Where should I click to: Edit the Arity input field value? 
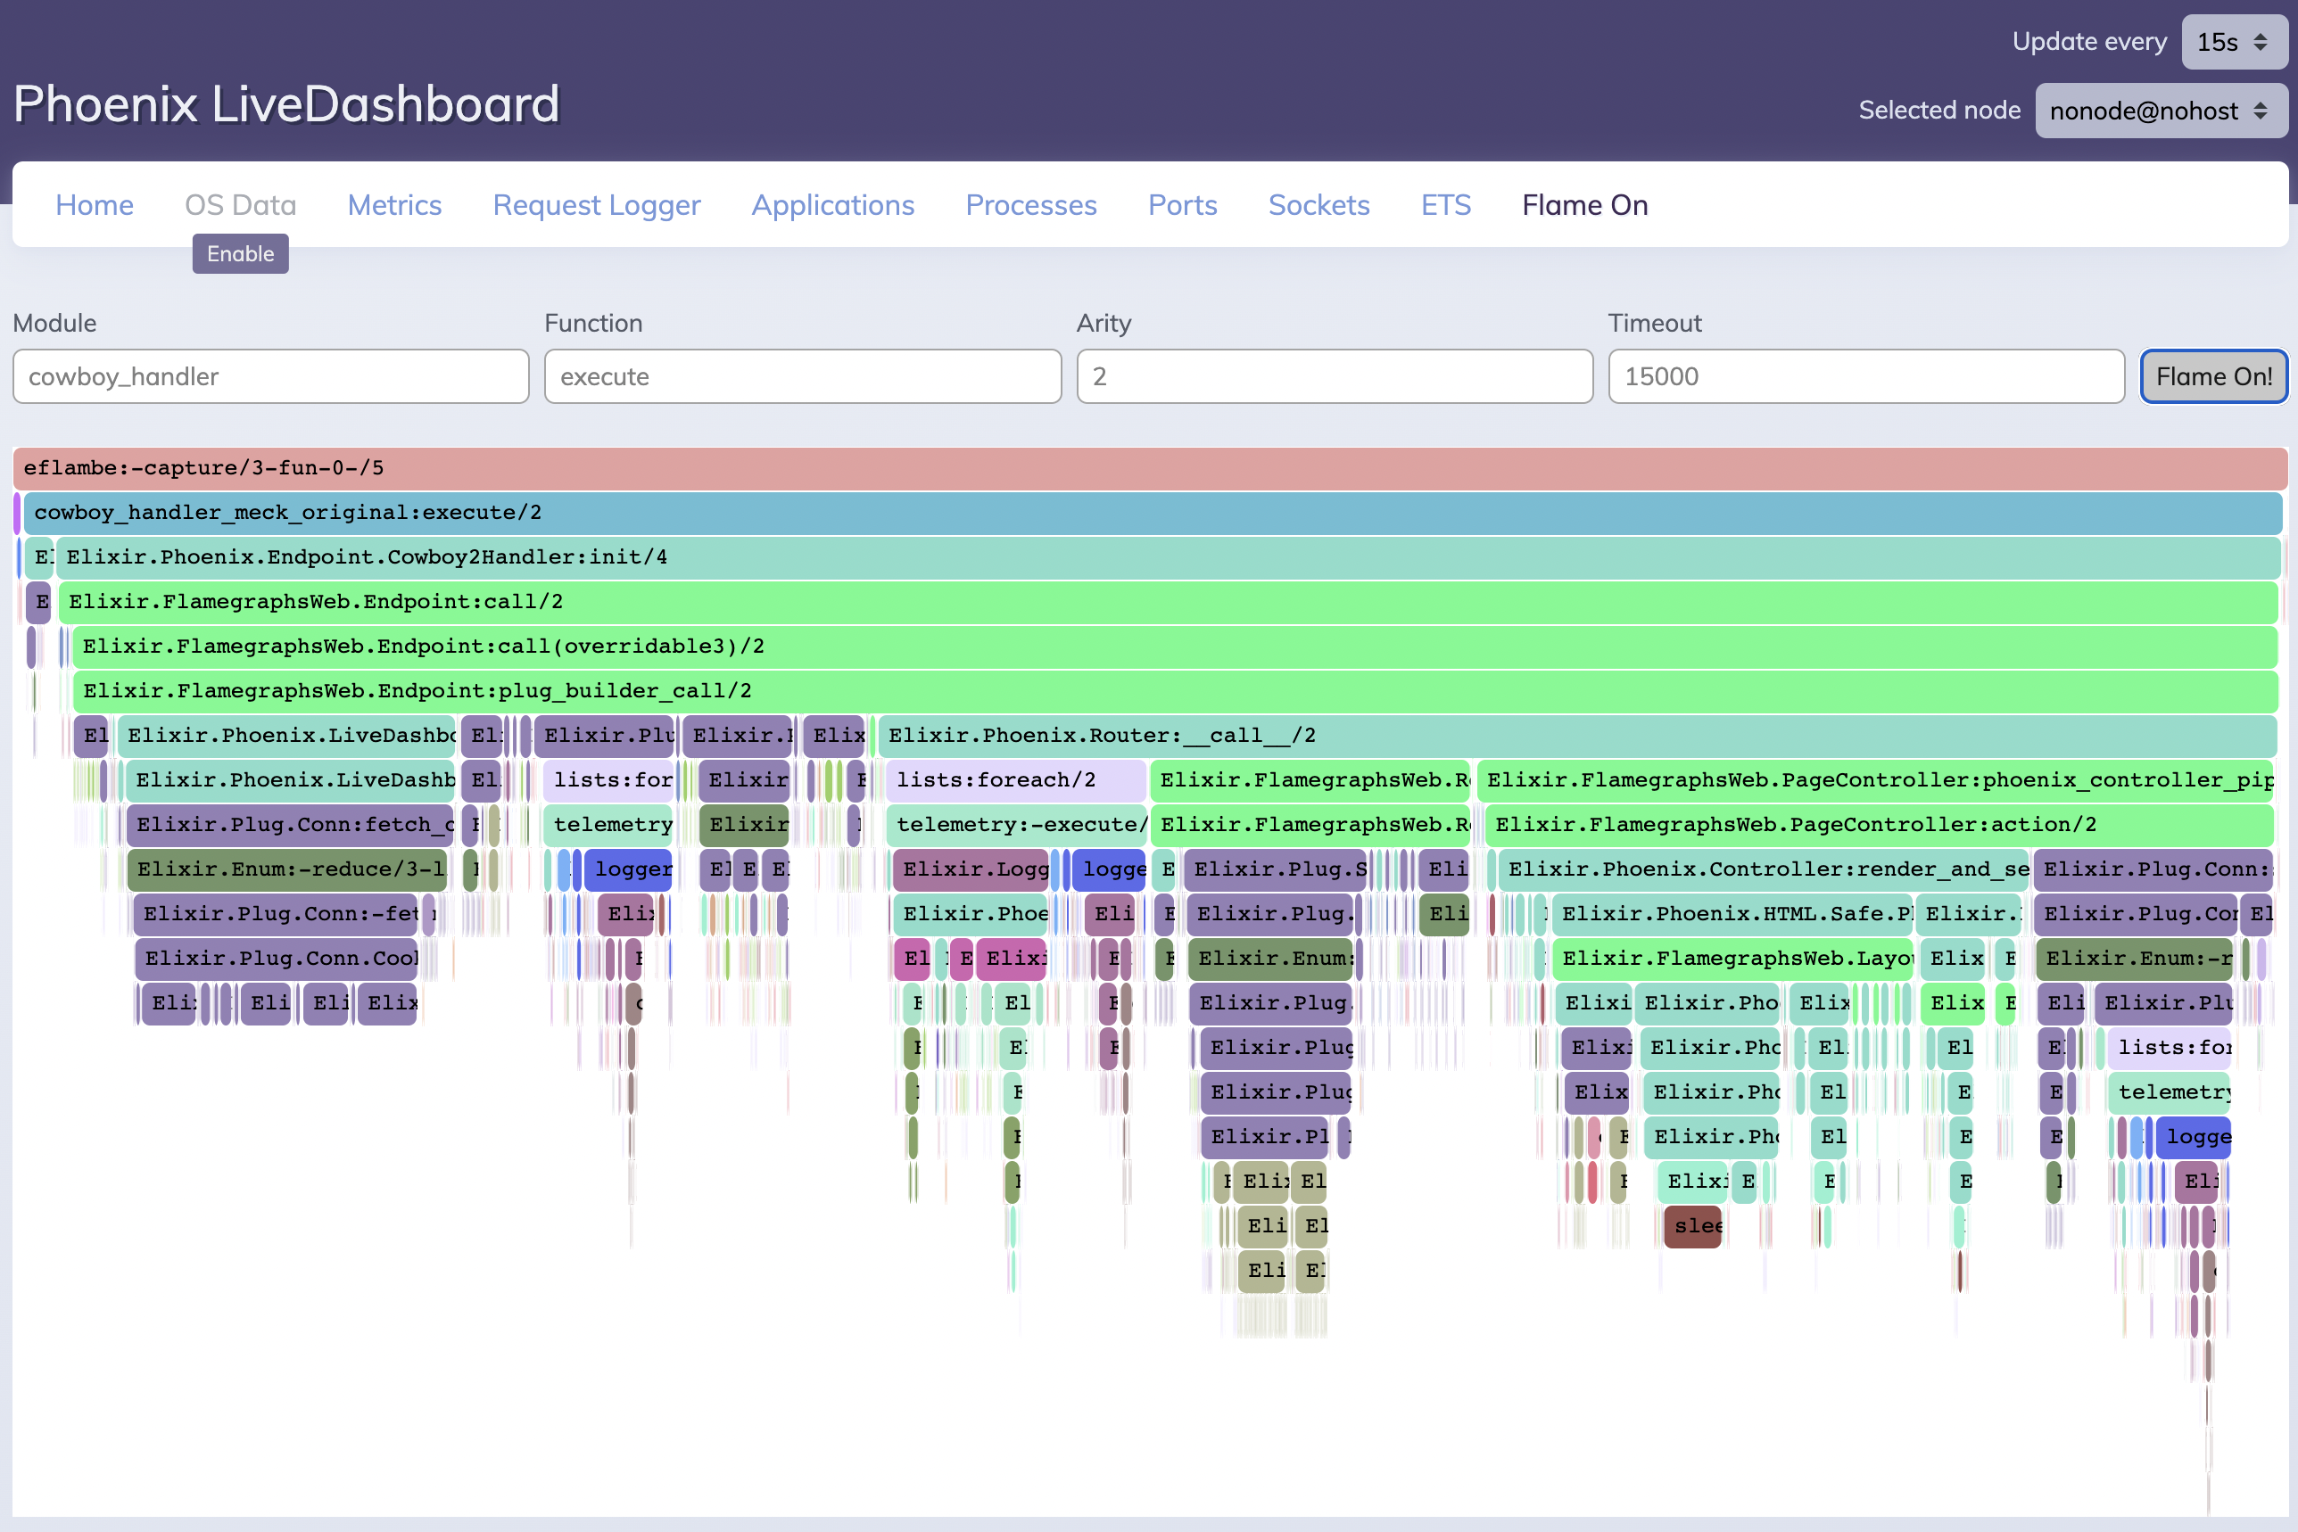1334,375
